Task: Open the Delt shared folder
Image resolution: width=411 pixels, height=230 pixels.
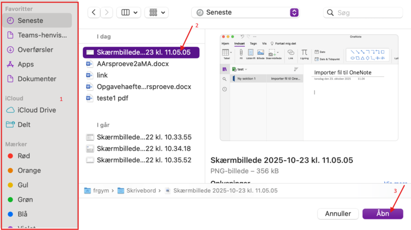Action: [24, 125]
